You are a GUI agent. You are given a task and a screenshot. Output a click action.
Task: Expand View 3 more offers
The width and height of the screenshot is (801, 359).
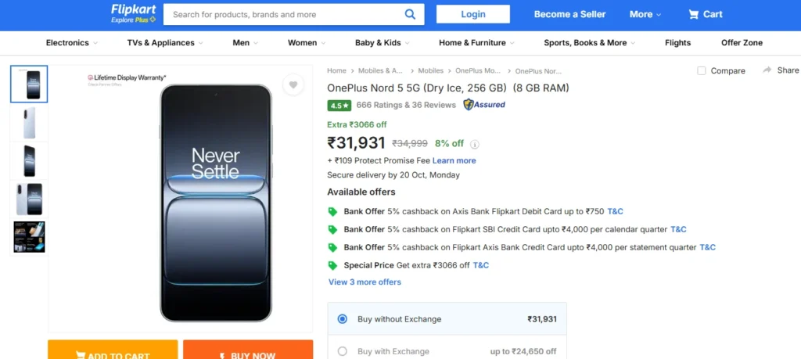point(365,282)
